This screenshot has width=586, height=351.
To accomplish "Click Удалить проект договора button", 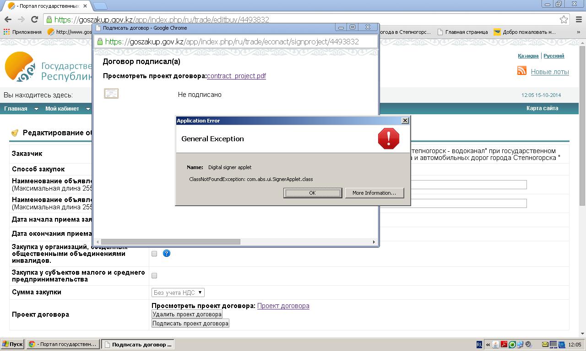I will pos(187,314).
